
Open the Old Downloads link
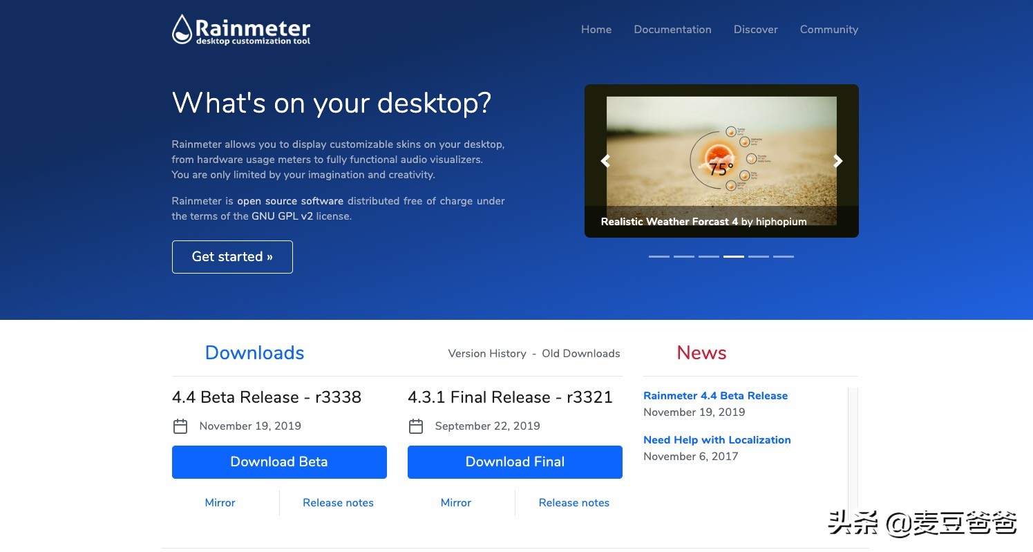[x=581, y=354]
